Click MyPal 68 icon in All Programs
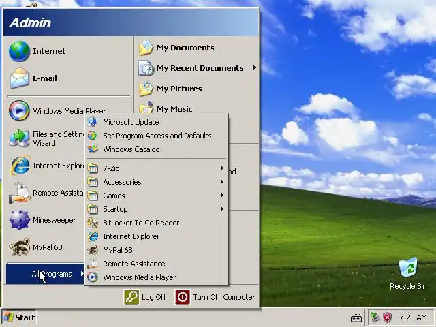 click(93, 250)
